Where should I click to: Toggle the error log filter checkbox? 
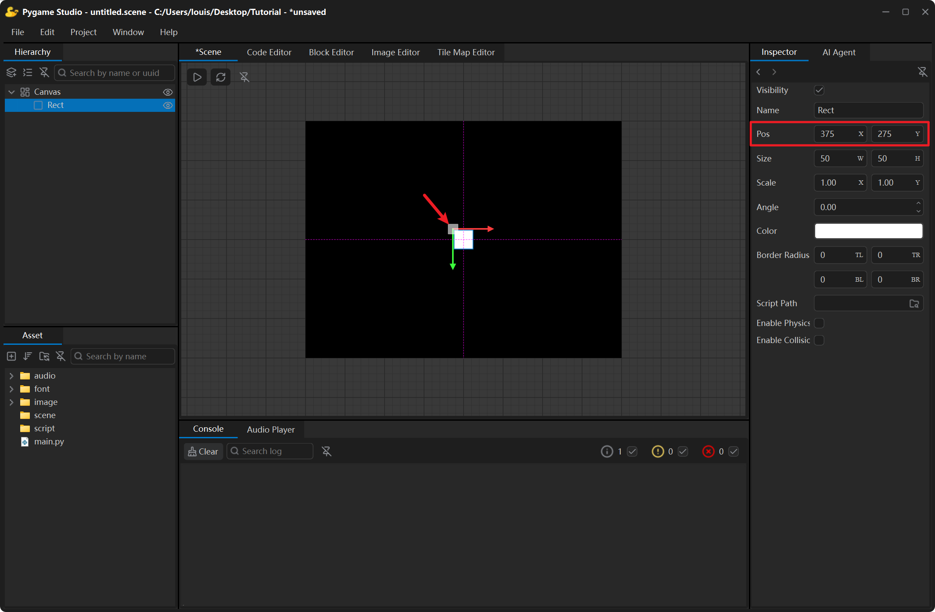[734, 451]
